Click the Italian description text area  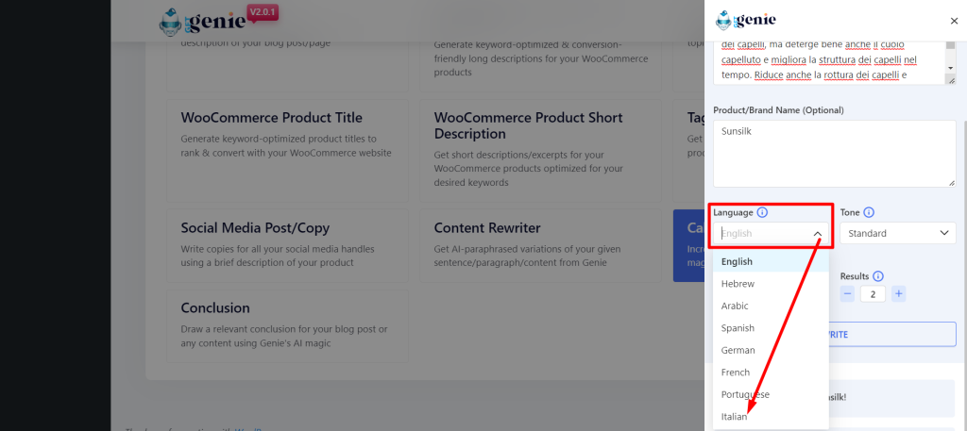[829, 62]
